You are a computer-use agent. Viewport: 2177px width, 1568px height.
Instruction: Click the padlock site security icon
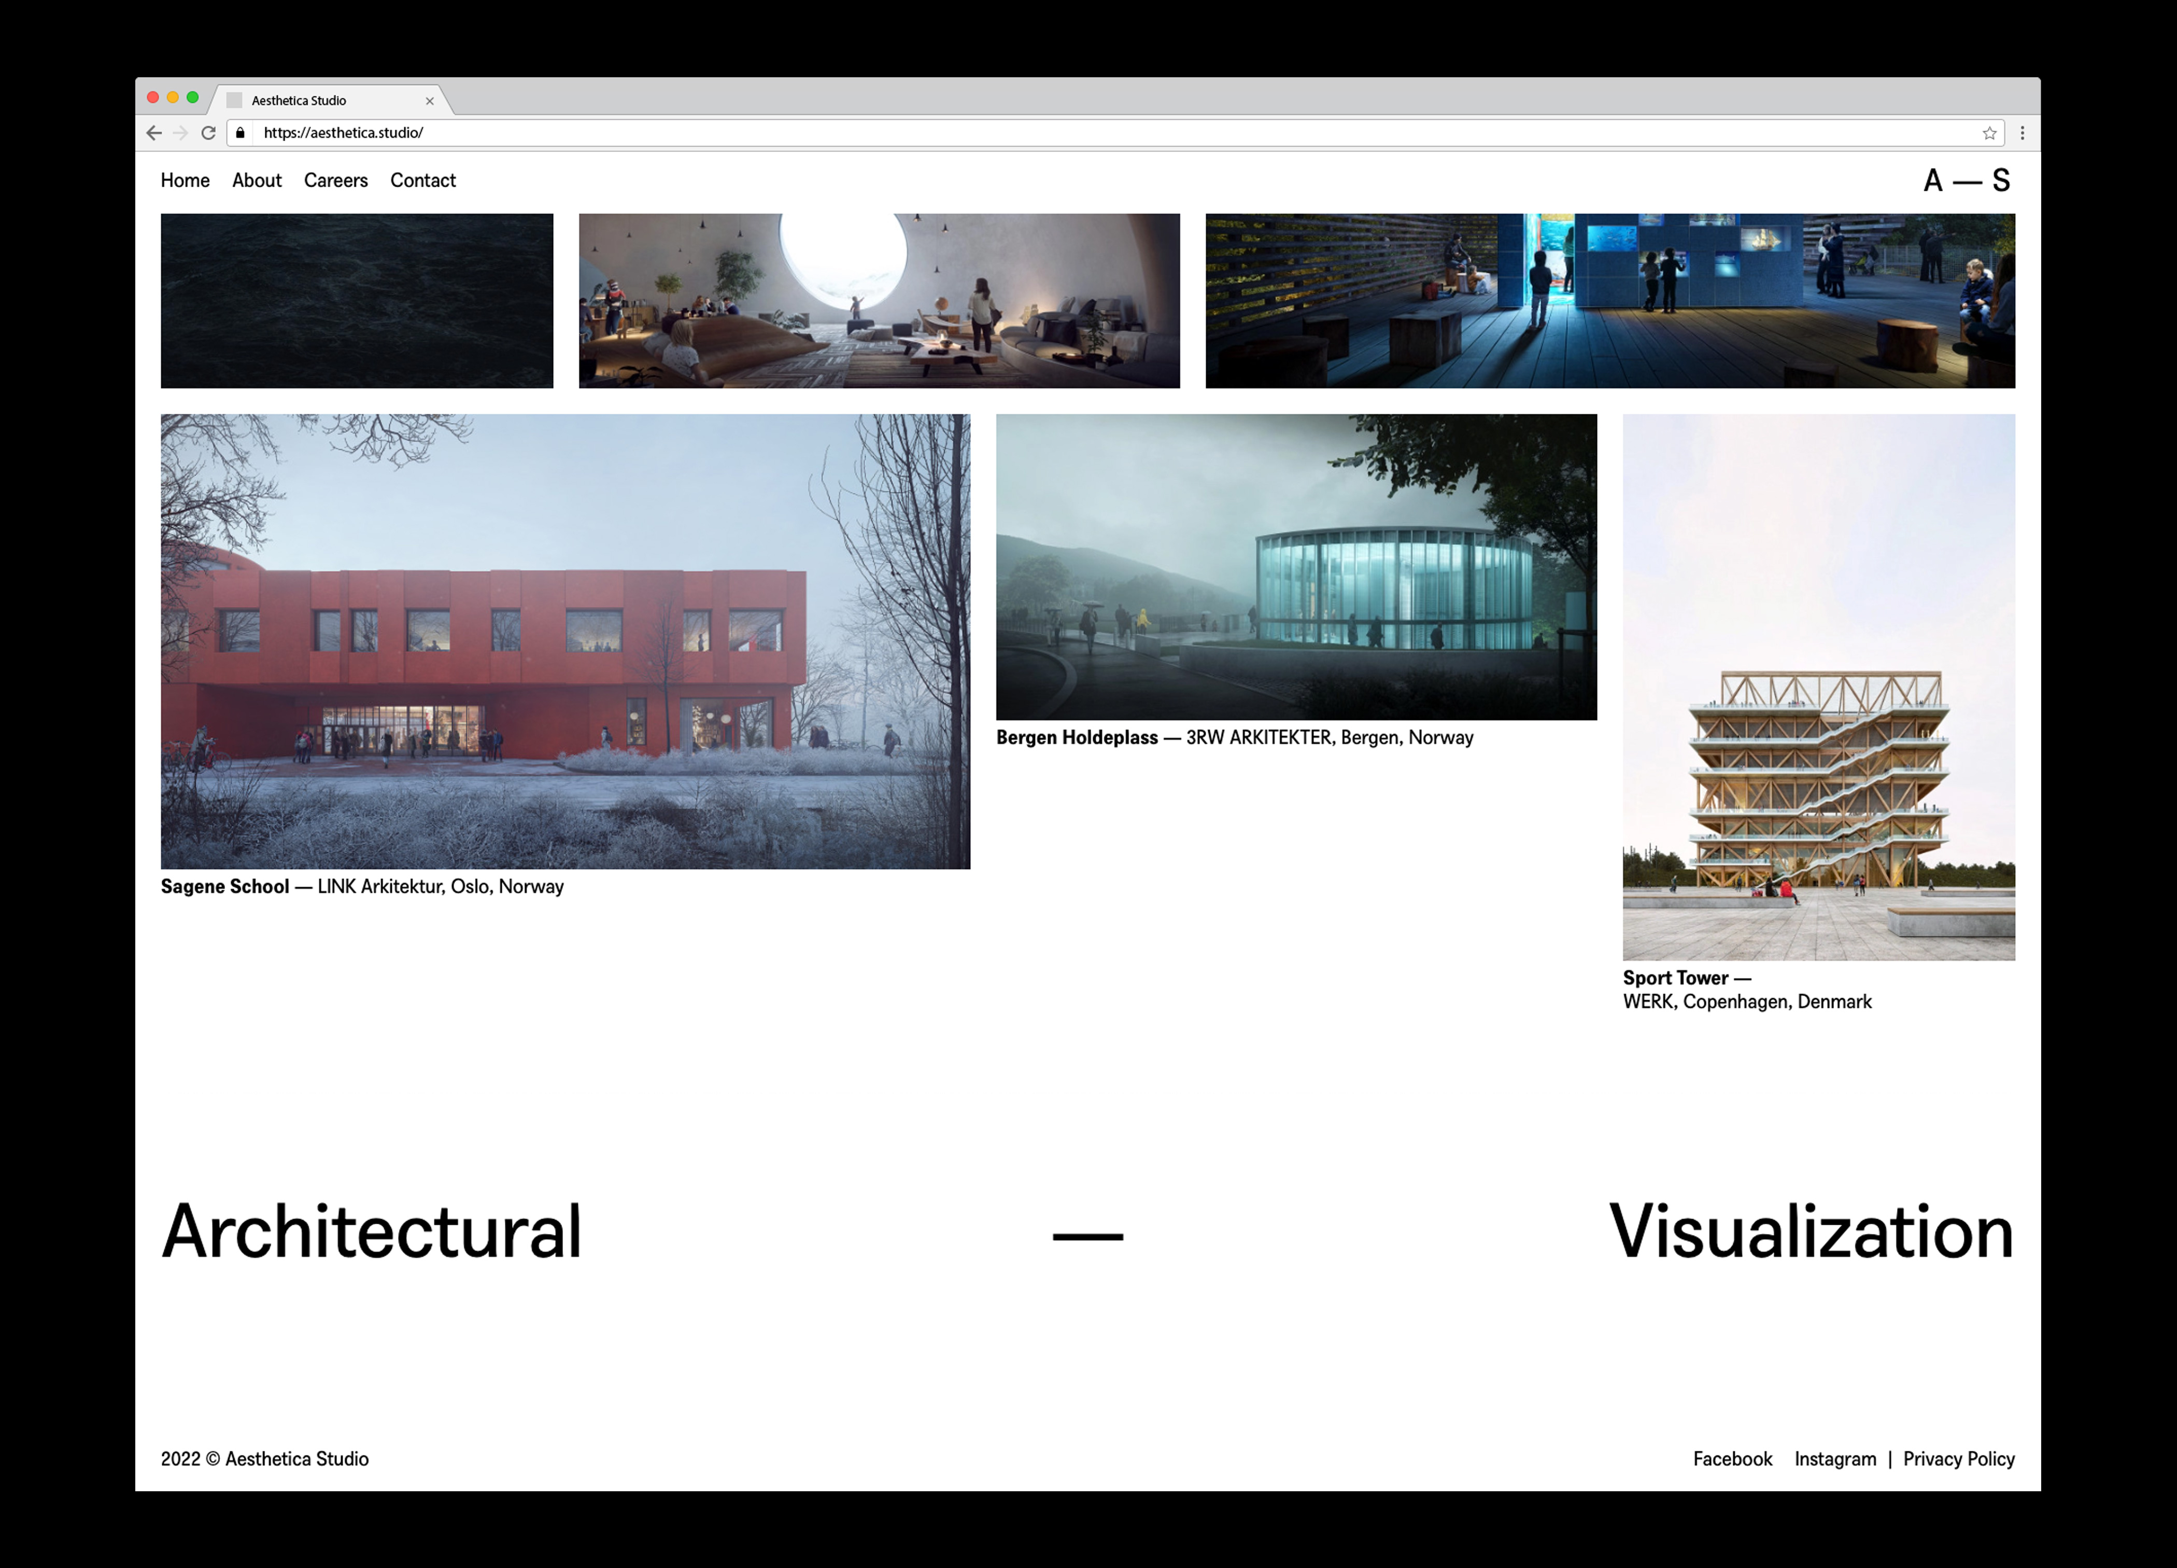240,133
